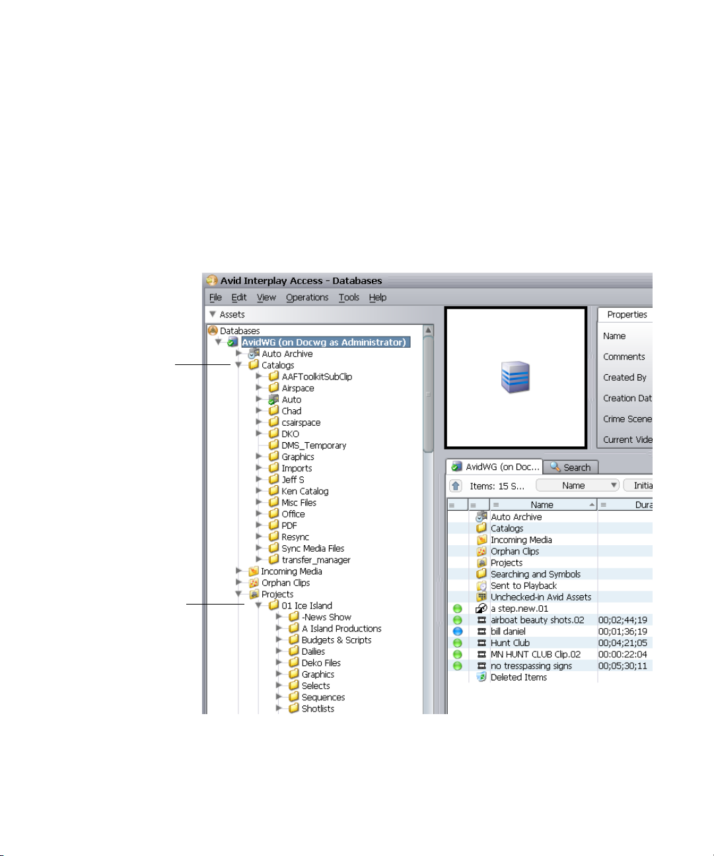Click the up-one-level arrow icon

456,486
